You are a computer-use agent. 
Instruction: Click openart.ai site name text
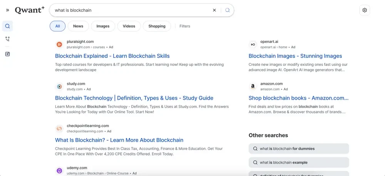(269, 41)
